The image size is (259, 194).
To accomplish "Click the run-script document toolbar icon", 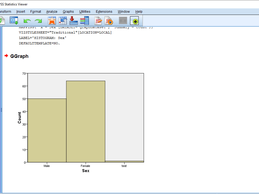I will tap(109, 21).
